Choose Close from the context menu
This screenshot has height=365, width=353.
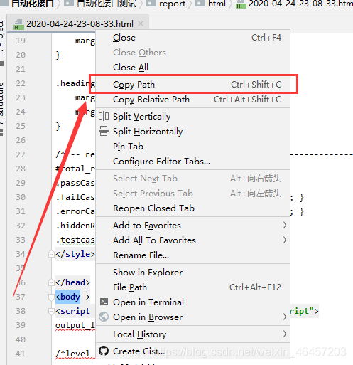click(x=192, y=38)
